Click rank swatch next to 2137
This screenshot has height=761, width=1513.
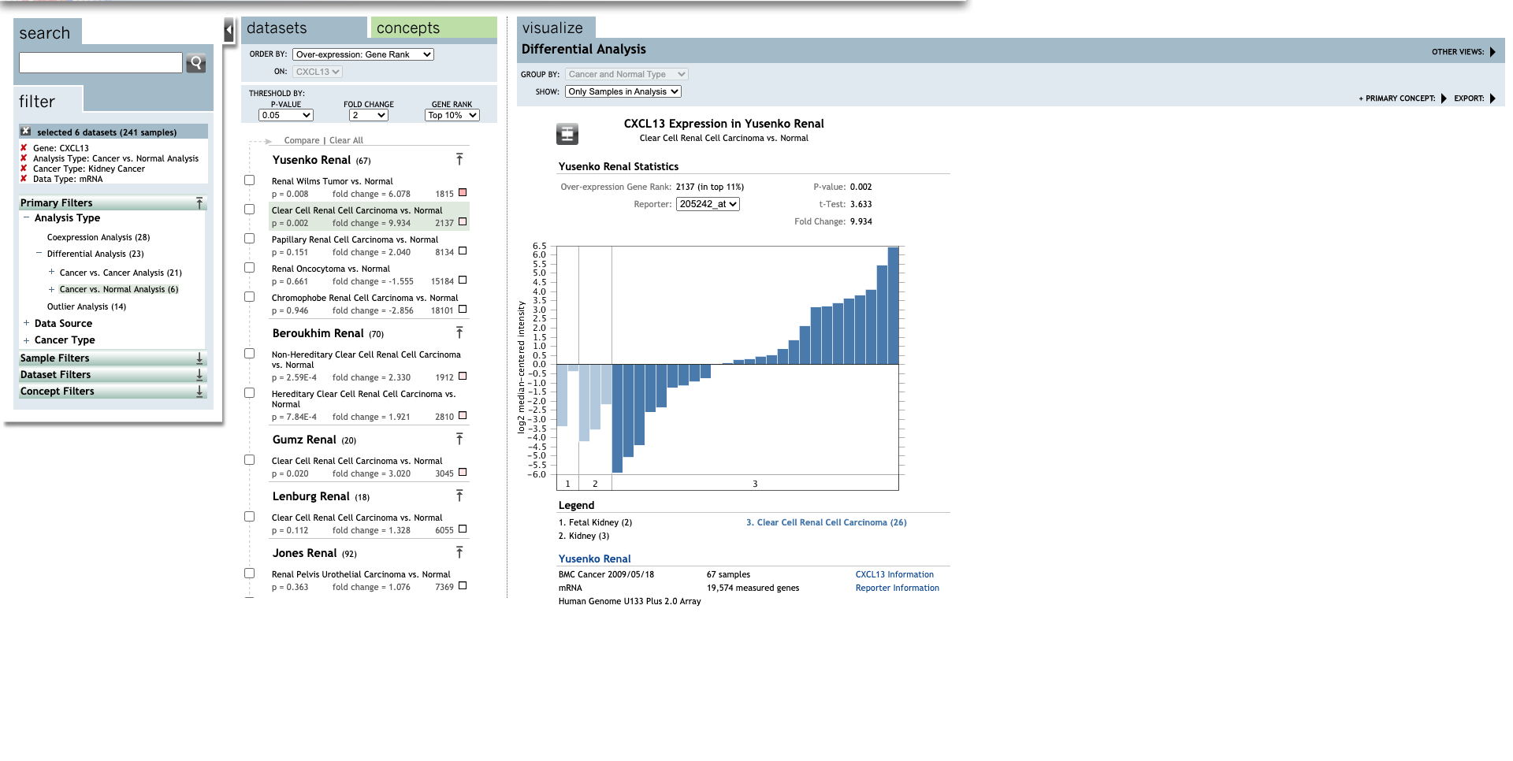coord(463,221)
